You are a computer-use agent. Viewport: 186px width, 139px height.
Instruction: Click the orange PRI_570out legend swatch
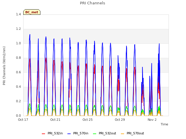122,133
